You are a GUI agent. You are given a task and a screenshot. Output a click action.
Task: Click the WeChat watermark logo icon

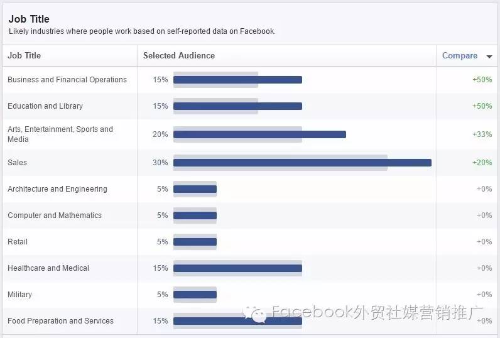tap(255, 313)
